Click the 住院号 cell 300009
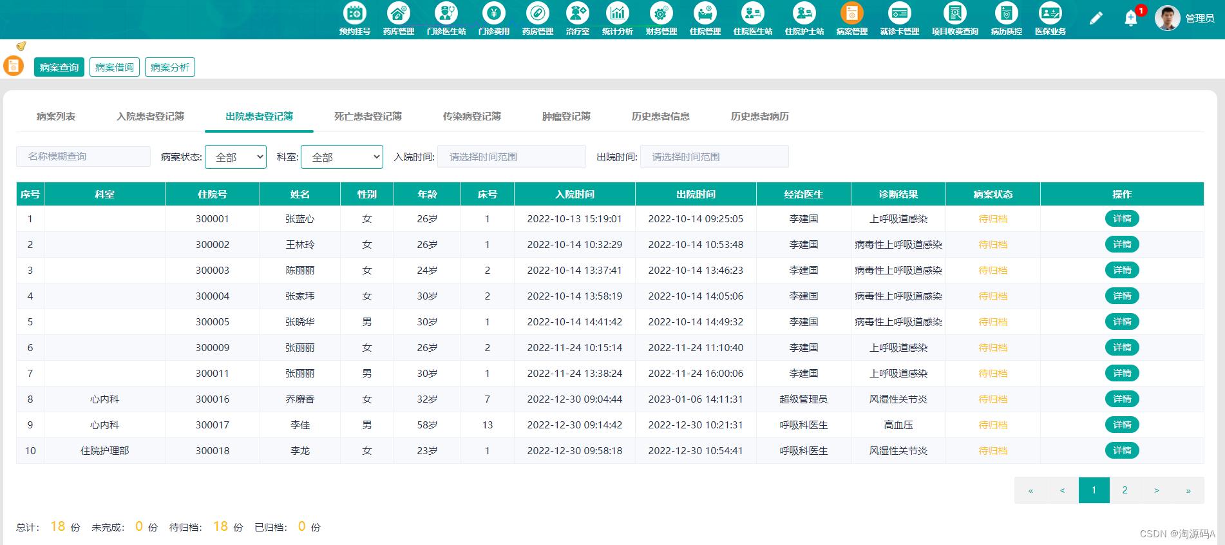This screenshot has height=545, width=1225. tap(213, 347)
